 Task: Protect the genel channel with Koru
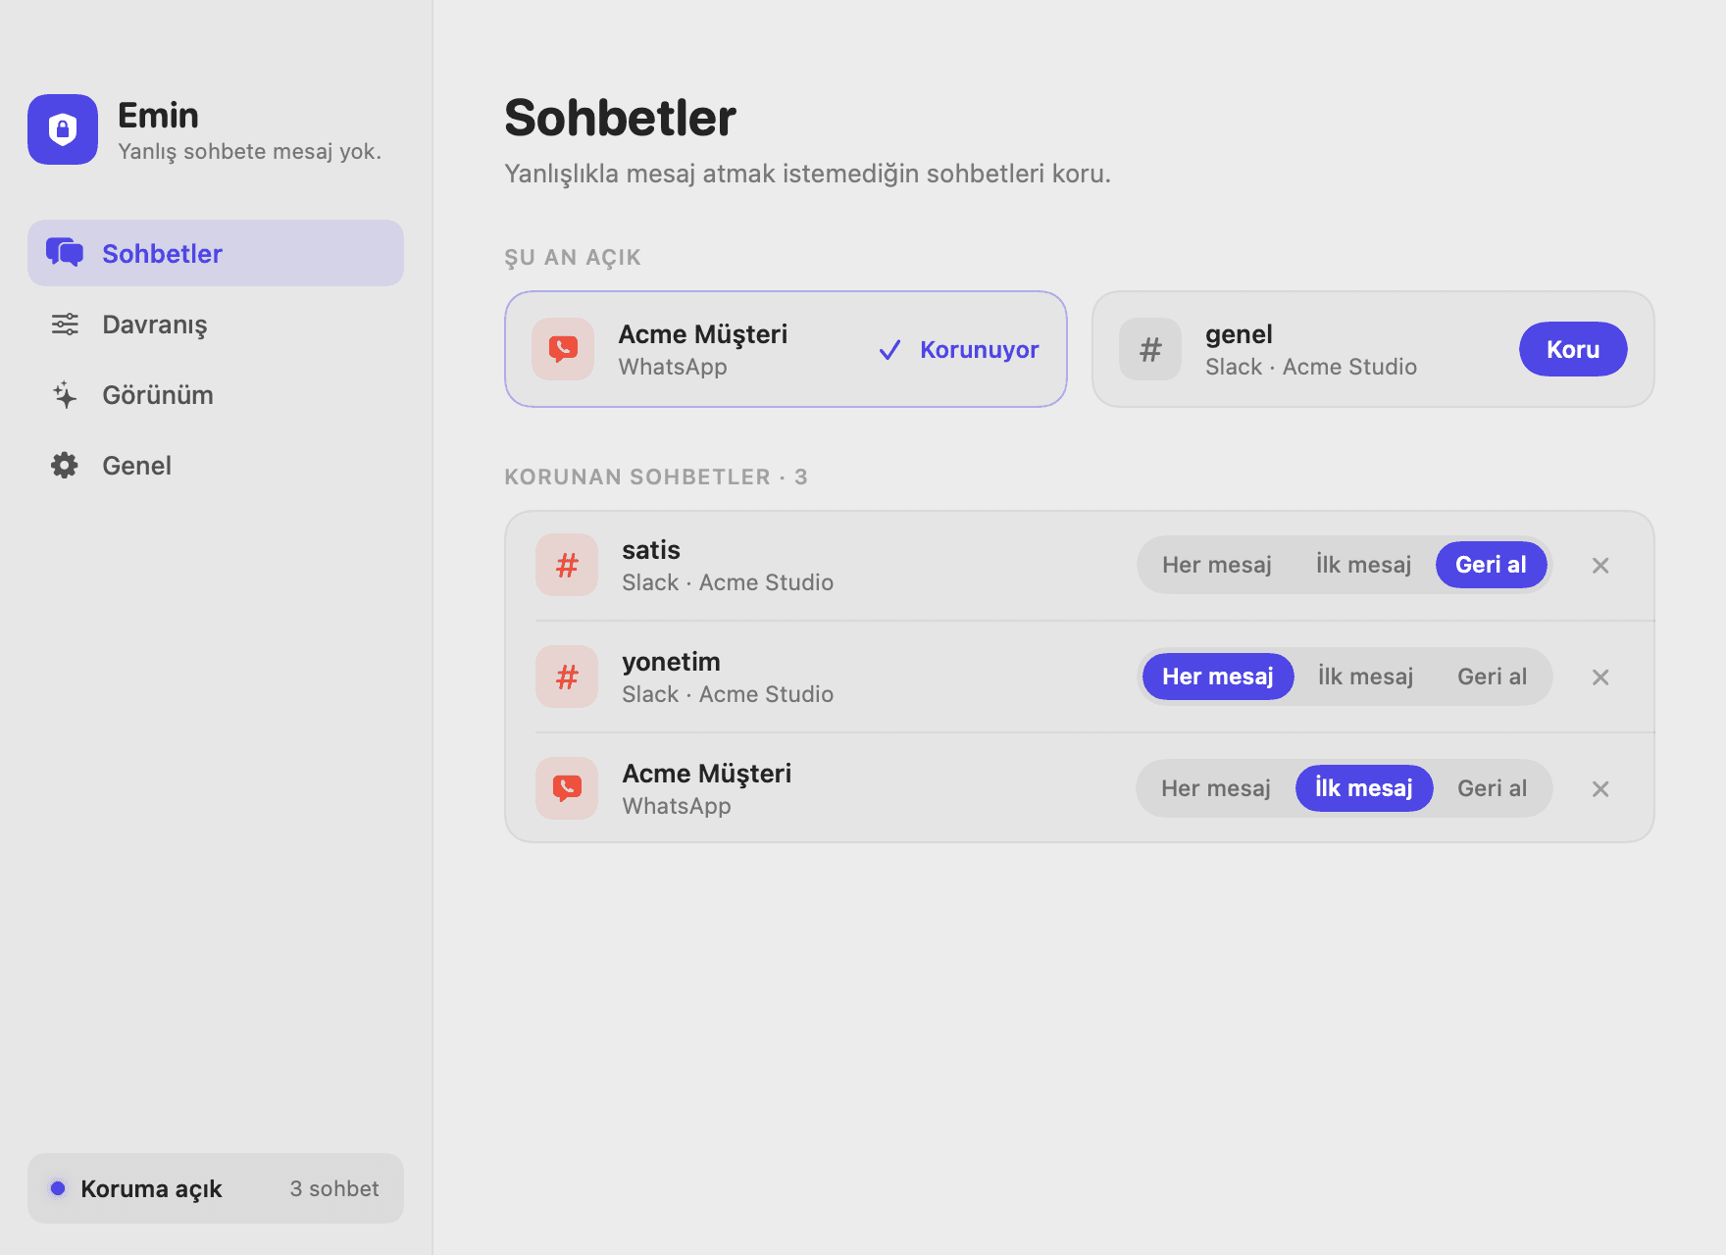pyautogui.click(x=1573, y=349)
